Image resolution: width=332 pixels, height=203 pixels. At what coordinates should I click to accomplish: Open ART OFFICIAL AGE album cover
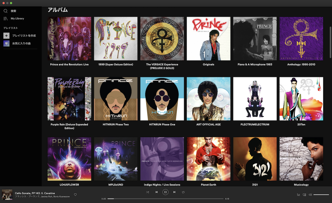point(209,99)
